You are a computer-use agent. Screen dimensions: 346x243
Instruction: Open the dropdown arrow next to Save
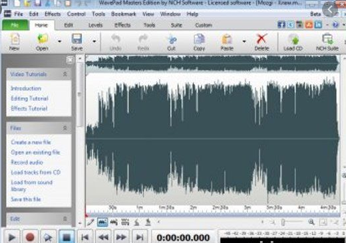tap(94, 41)
